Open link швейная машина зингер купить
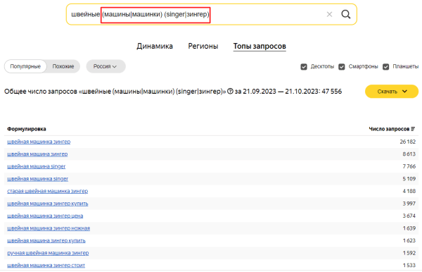The image size is (422, 272). [46, 240]
